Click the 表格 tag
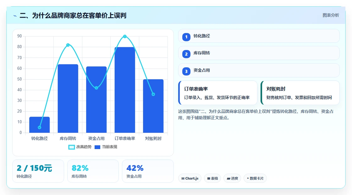The image size is (352, 195). [x=212, y=178]
